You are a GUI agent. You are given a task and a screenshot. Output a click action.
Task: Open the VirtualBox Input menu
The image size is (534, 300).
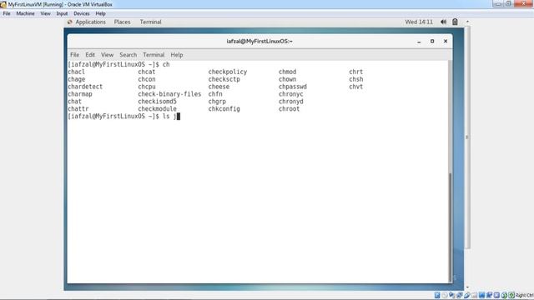point(62,13)
